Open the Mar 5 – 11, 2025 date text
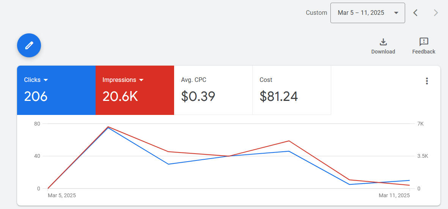 (361, 13)
